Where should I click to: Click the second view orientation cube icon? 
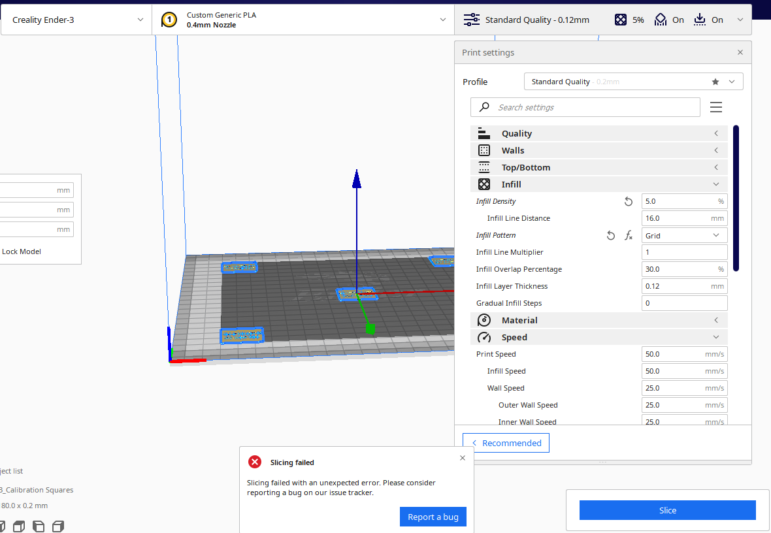(19, 526)
